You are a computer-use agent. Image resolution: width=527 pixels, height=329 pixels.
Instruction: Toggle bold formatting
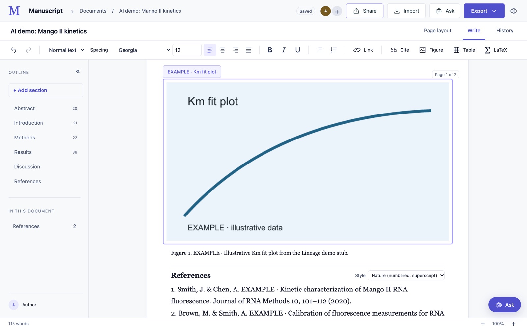tap(270, 50)
